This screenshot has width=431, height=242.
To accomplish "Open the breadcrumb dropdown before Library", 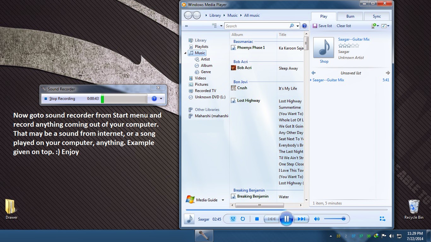I will pyautogui.click(x=206, y=15).
